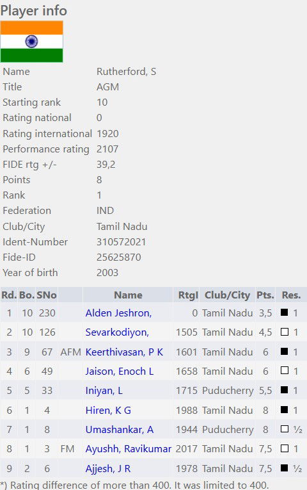The width and height of the screenshot is (307, 490).
Task: Click the white piece icon in round 7
Action: coord(284,429)
